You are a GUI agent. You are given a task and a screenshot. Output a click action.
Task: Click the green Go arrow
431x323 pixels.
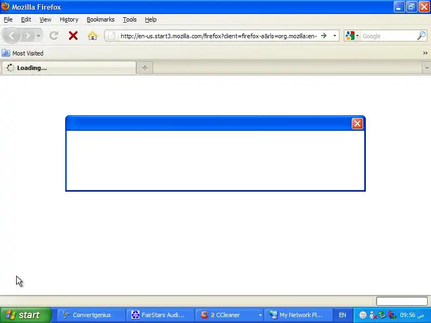point(324,36)
